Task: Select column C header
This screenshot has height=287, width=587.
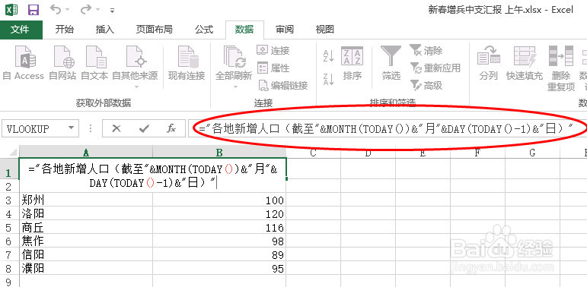Action: pyautogui.click(x=314, y=152)
